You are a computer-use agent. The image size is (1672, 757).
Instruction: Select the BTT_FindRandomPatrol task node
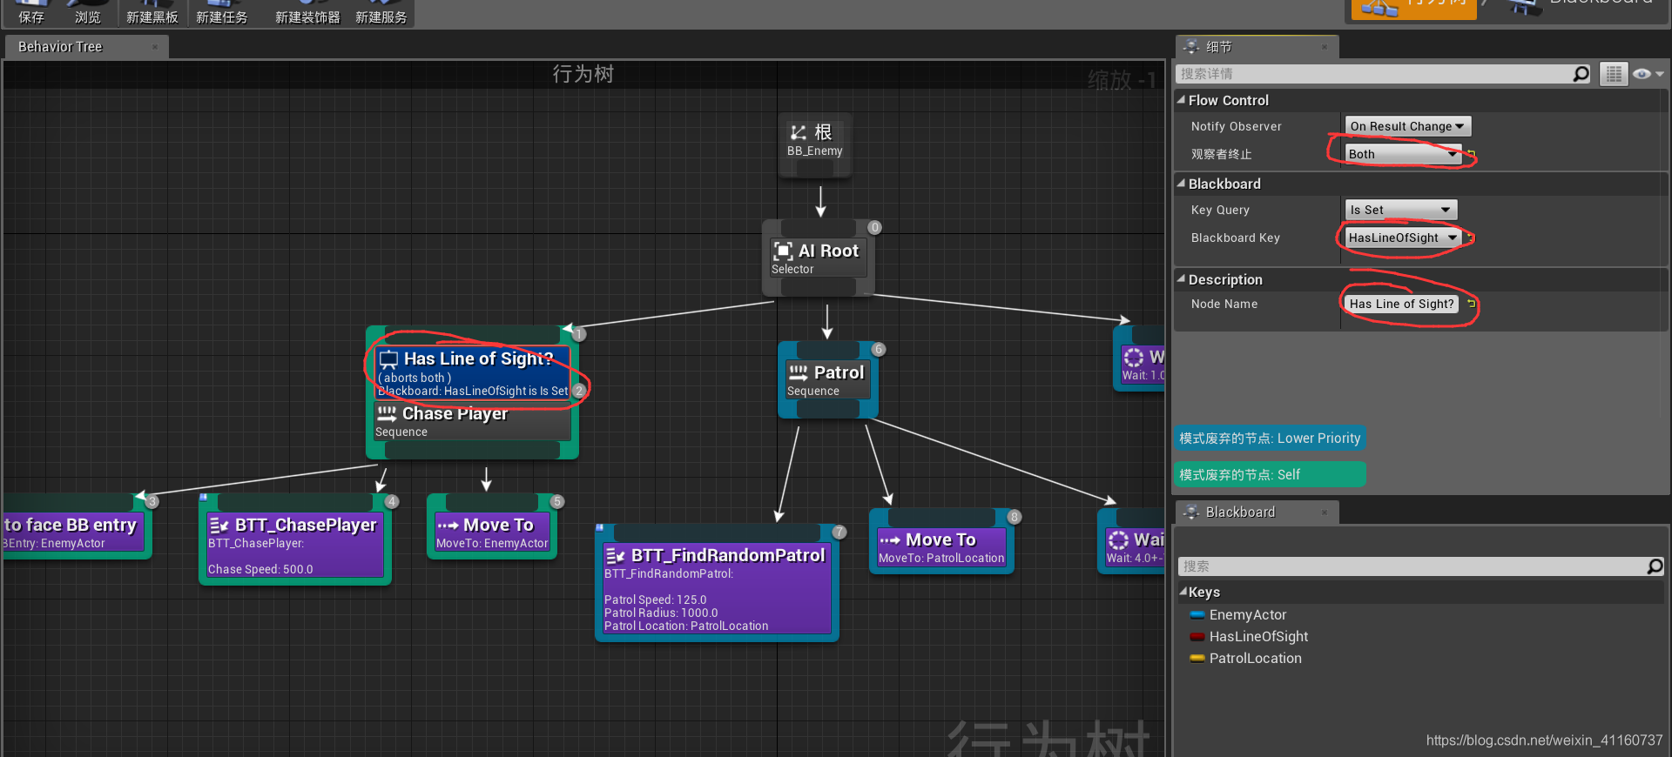(717, 583)
